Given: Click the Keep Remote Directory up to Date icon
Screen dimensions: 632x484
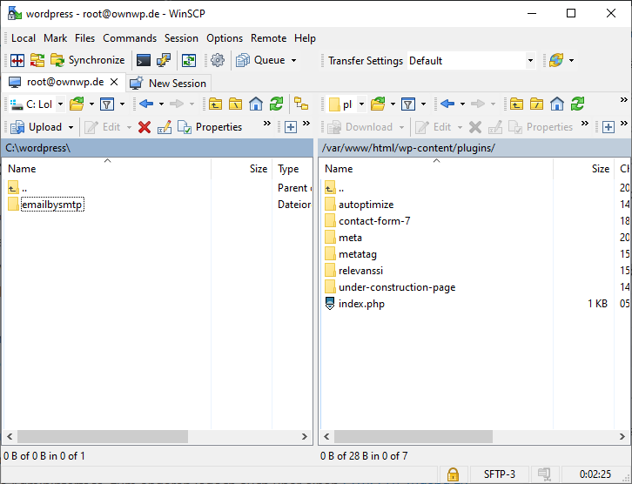Looking at the screenshot, I should click(x=189, y=60).
